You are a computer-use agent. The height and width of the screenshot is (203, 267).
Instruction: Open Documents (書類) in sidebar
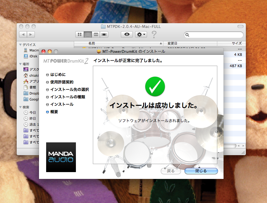point(30,87)
